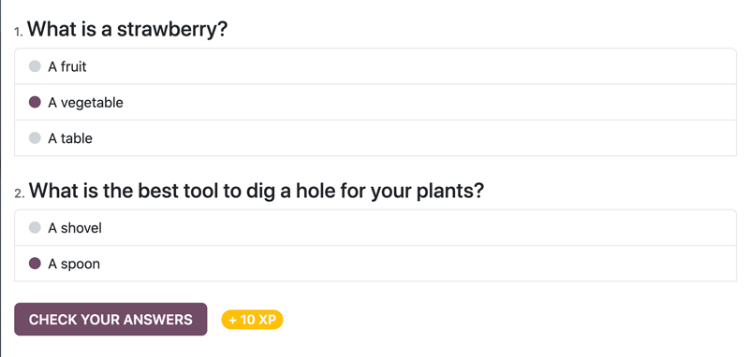The image size is (749, 357).
Task: Click the selected 'A spoon' radio circle
Action: point(35,264)
